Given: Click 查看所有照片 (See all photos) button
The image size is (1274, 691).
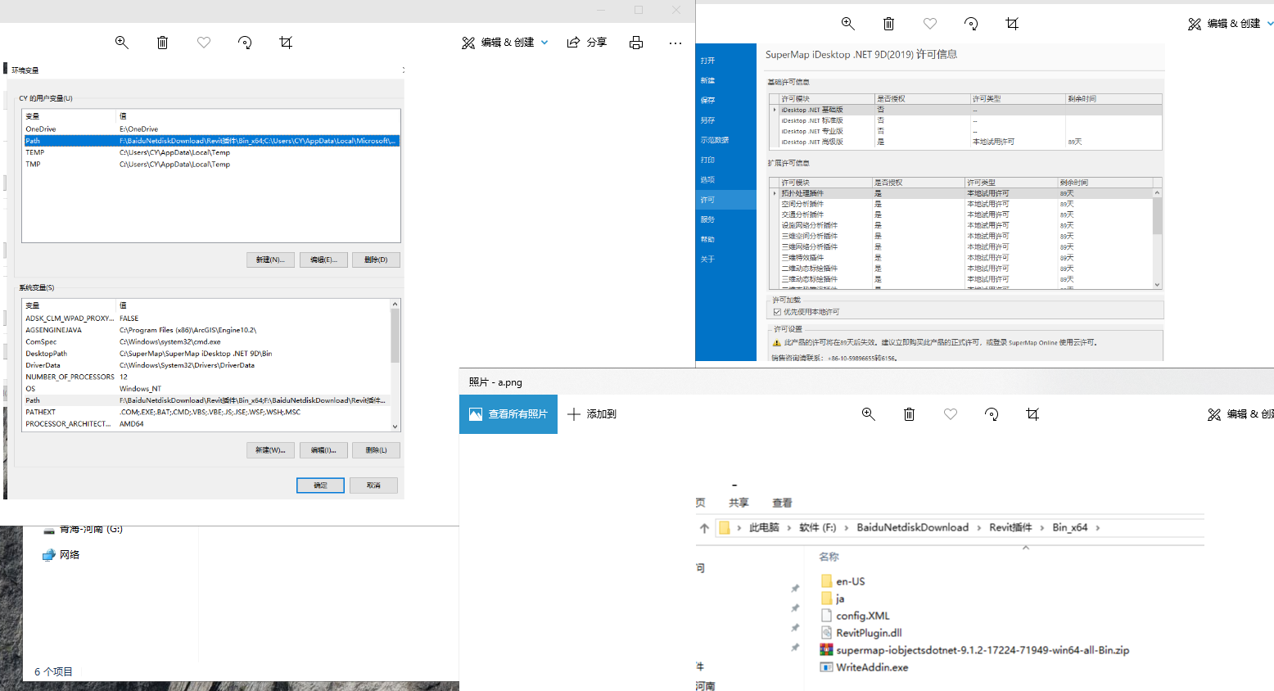Looking at the screenshot, I should [x=508, y=414].
